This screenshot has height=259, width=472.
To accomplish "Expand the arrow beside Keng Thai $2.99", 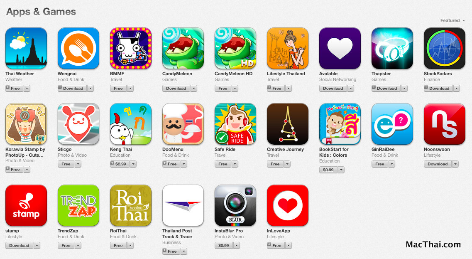I will 133,164.
